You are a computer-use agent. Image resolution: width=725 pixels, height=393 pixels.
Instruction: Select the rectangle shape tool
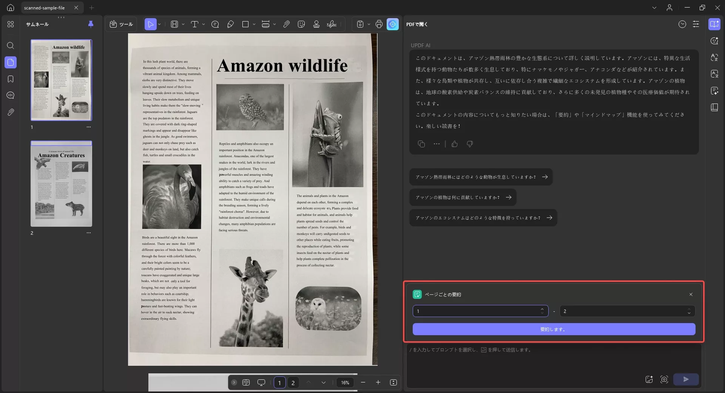coord(245,24)
